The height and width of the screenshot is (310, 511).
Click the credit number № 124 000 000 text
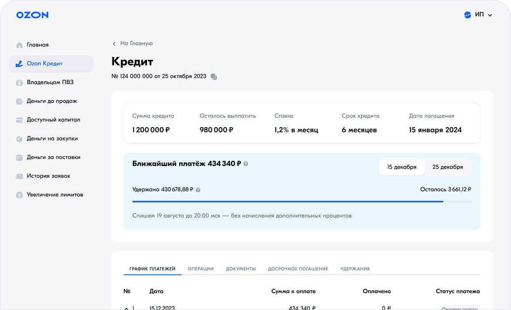pos(159,76)
